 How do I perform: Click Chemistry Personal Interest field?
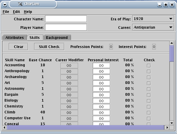click(x=101, y=107)
